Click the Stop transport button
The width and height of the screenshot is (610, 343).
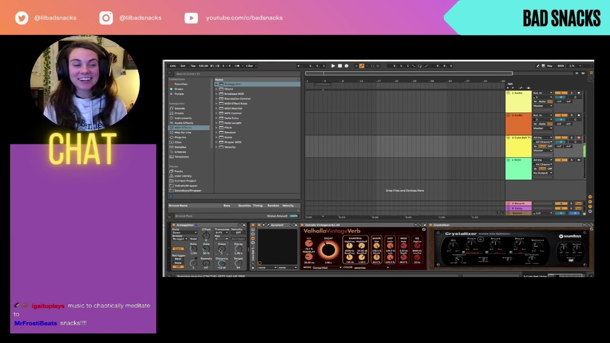coord(340,66)
